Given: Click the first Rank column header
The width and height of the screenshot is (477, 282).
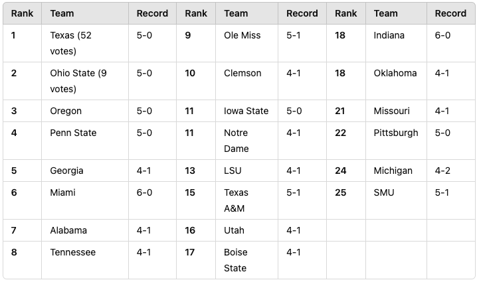Looking at the screenshot, I should click(x=22, y=13).
